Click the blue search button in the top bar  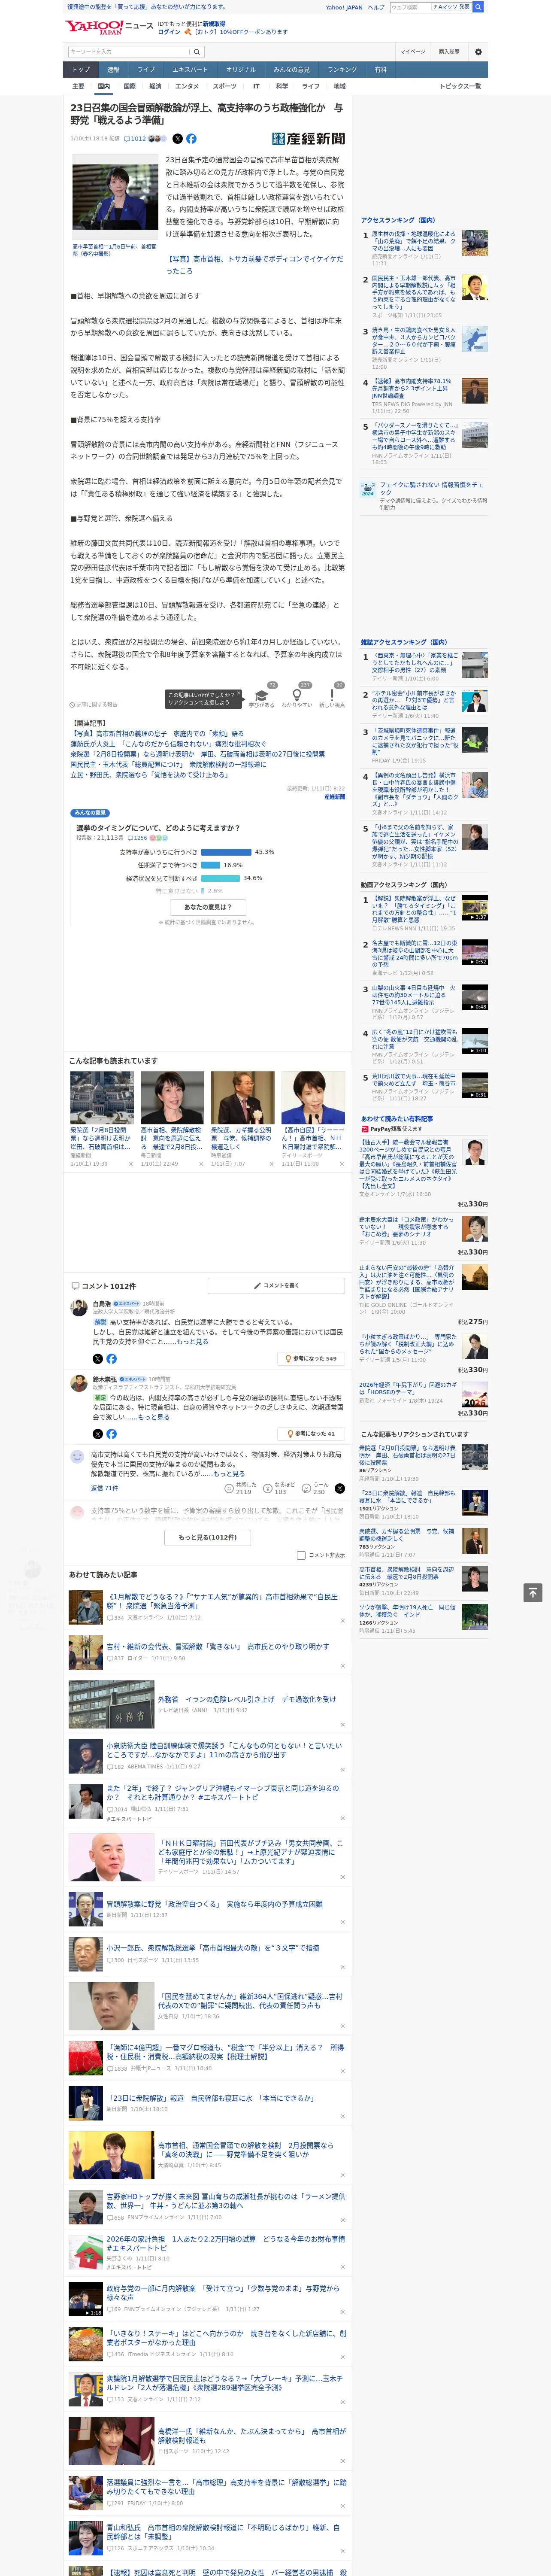coord(478,7)
